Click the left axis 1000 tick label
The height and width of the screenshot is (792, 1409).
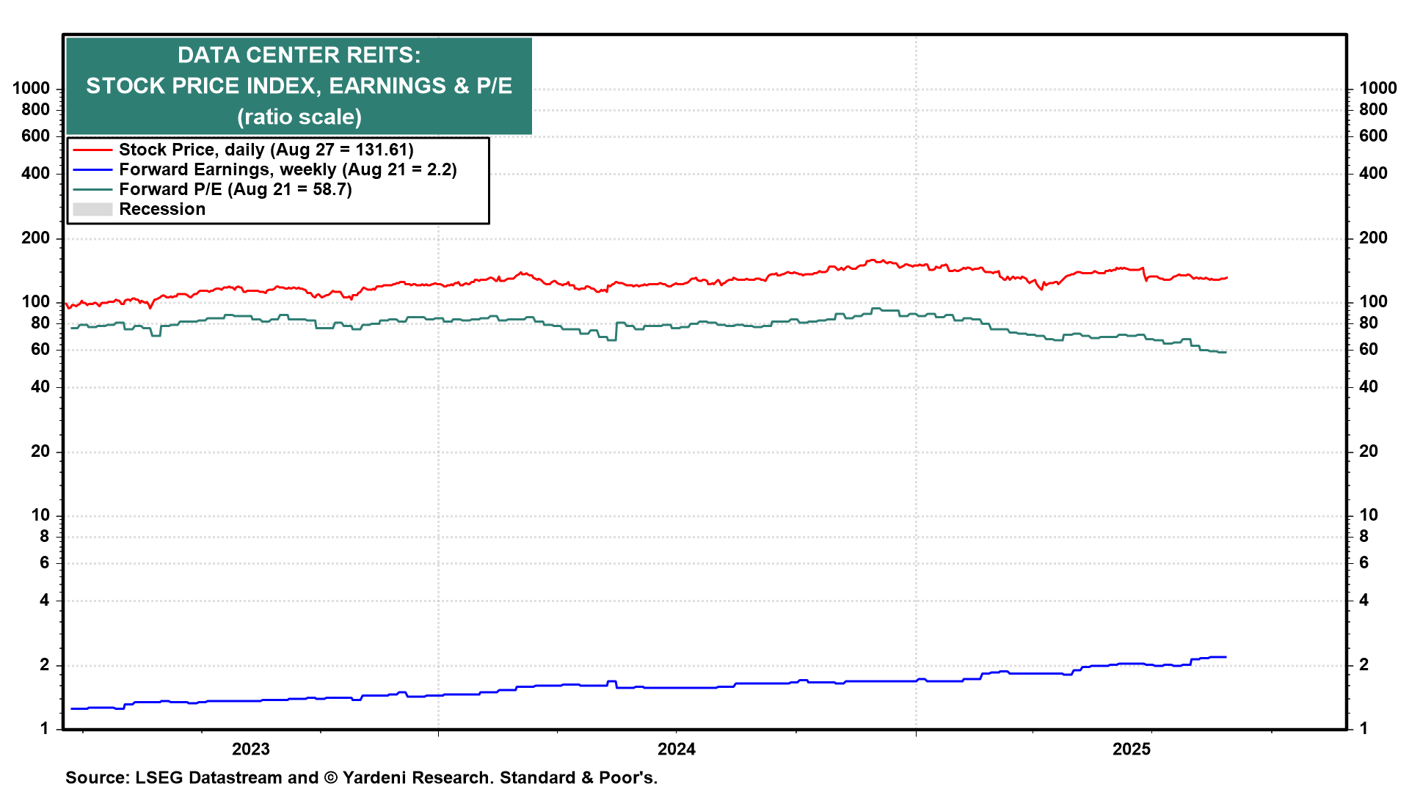tap(32, 89)
